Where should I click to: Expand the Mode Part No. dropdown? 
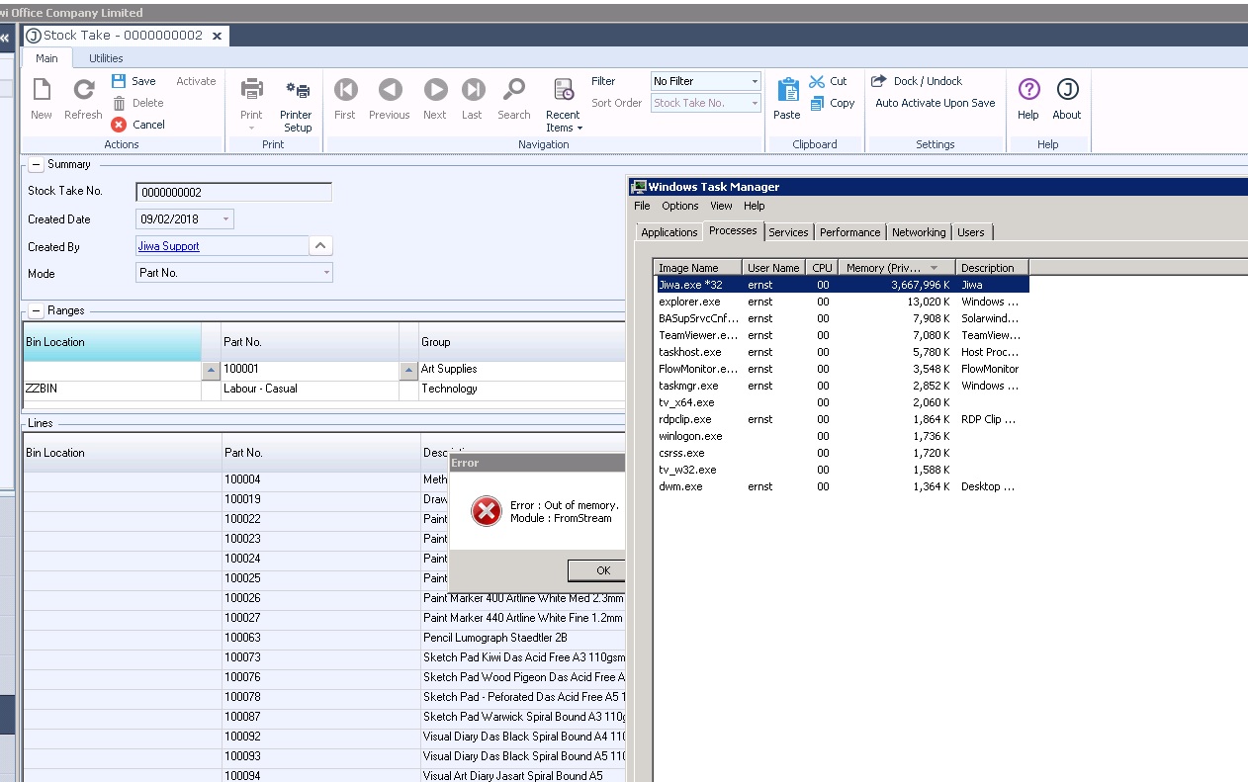pos(325,273)
